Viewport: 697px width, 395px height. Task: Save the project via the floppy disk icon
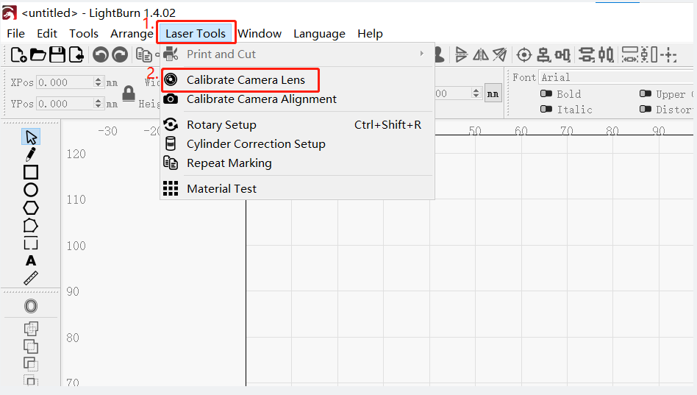coord(57,54)
